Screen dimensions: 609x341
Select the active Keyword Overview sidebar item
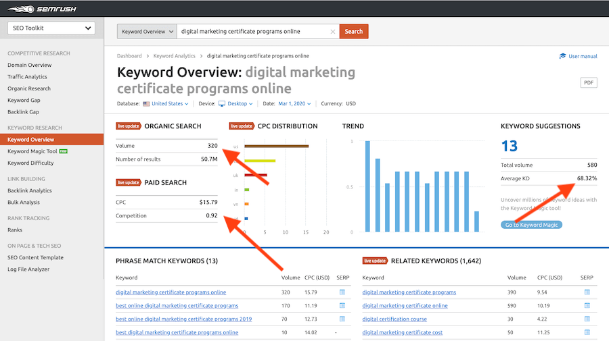click(x=51, y=140)
